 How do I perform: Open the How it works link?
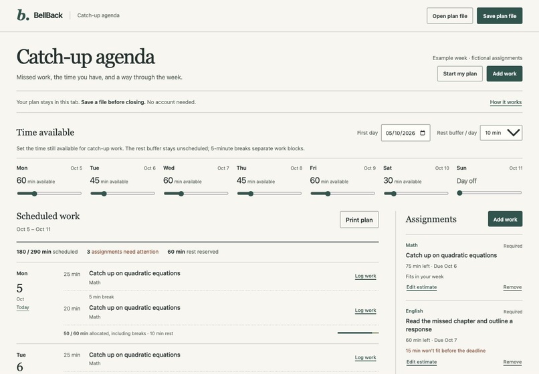tap(506, 102)
